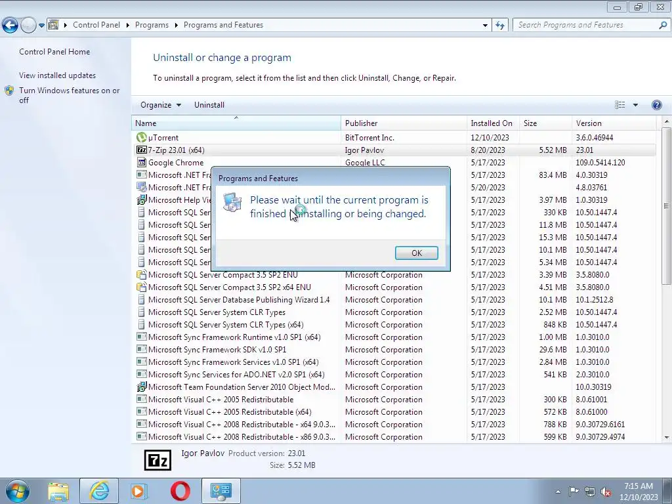Select Microsoft Visual C++ 2005 Redistributable row
672x504 pixels.
coord(394,400)
